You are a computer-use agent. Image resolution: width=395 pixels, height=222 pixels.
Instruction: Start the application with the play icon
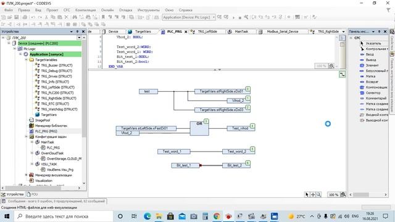click(x=233, y=17)
